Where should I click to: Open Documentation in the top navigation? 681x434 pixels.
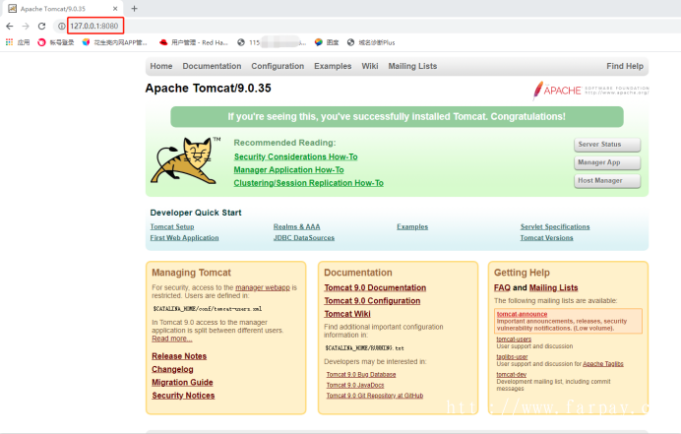click(x=212, y=66)
